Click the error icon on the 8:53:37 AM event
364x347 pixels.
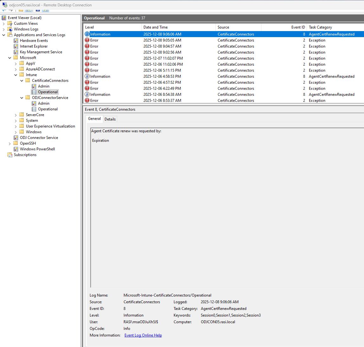coord(87,101)
